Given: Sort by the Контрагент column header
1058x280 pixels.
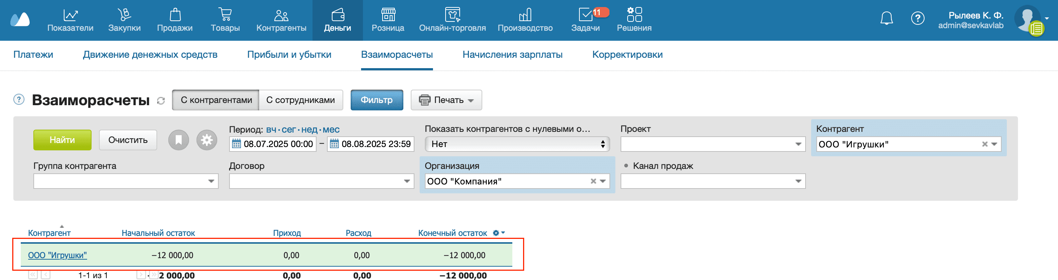Looking at the screenshot, I should pyautogui.click(x=49, y=233).
